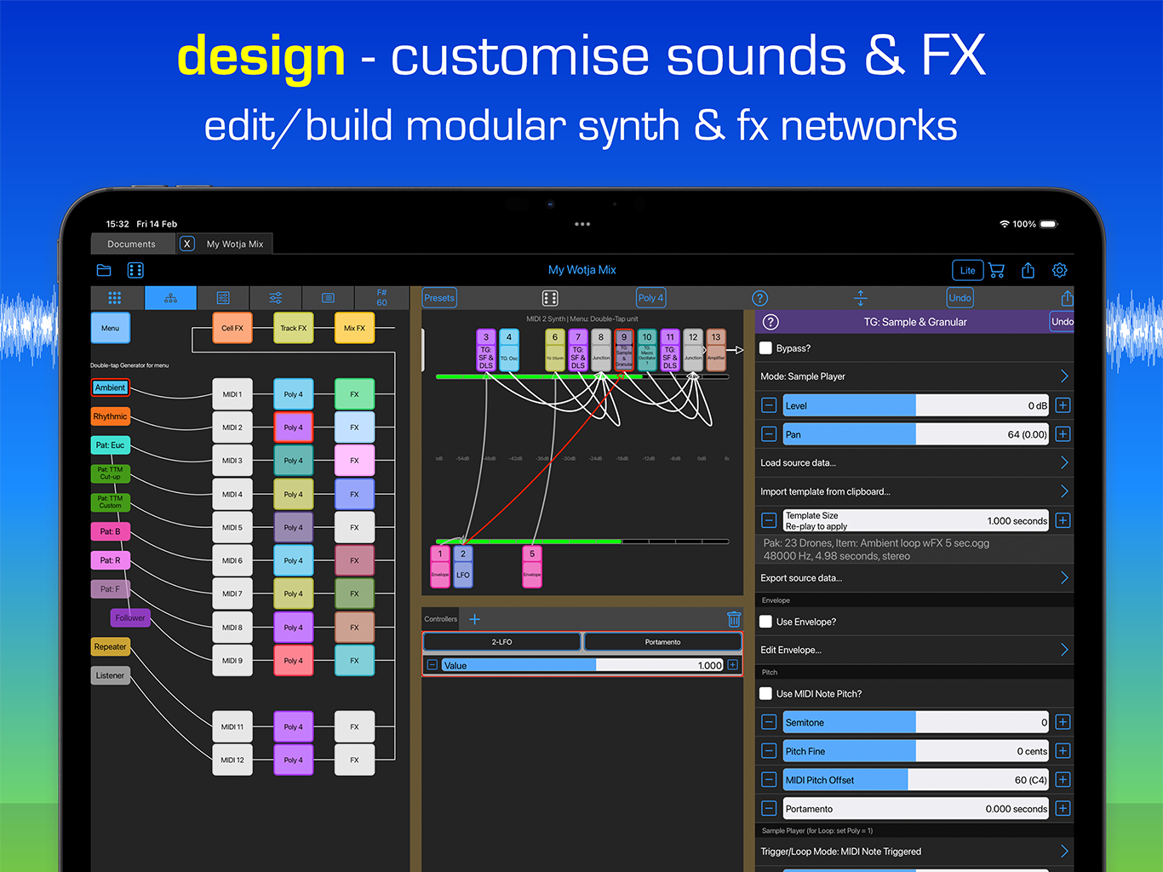Delete controller with trash icon
The width and height of the screenshot is (1163, 872).
click(734, 619)
